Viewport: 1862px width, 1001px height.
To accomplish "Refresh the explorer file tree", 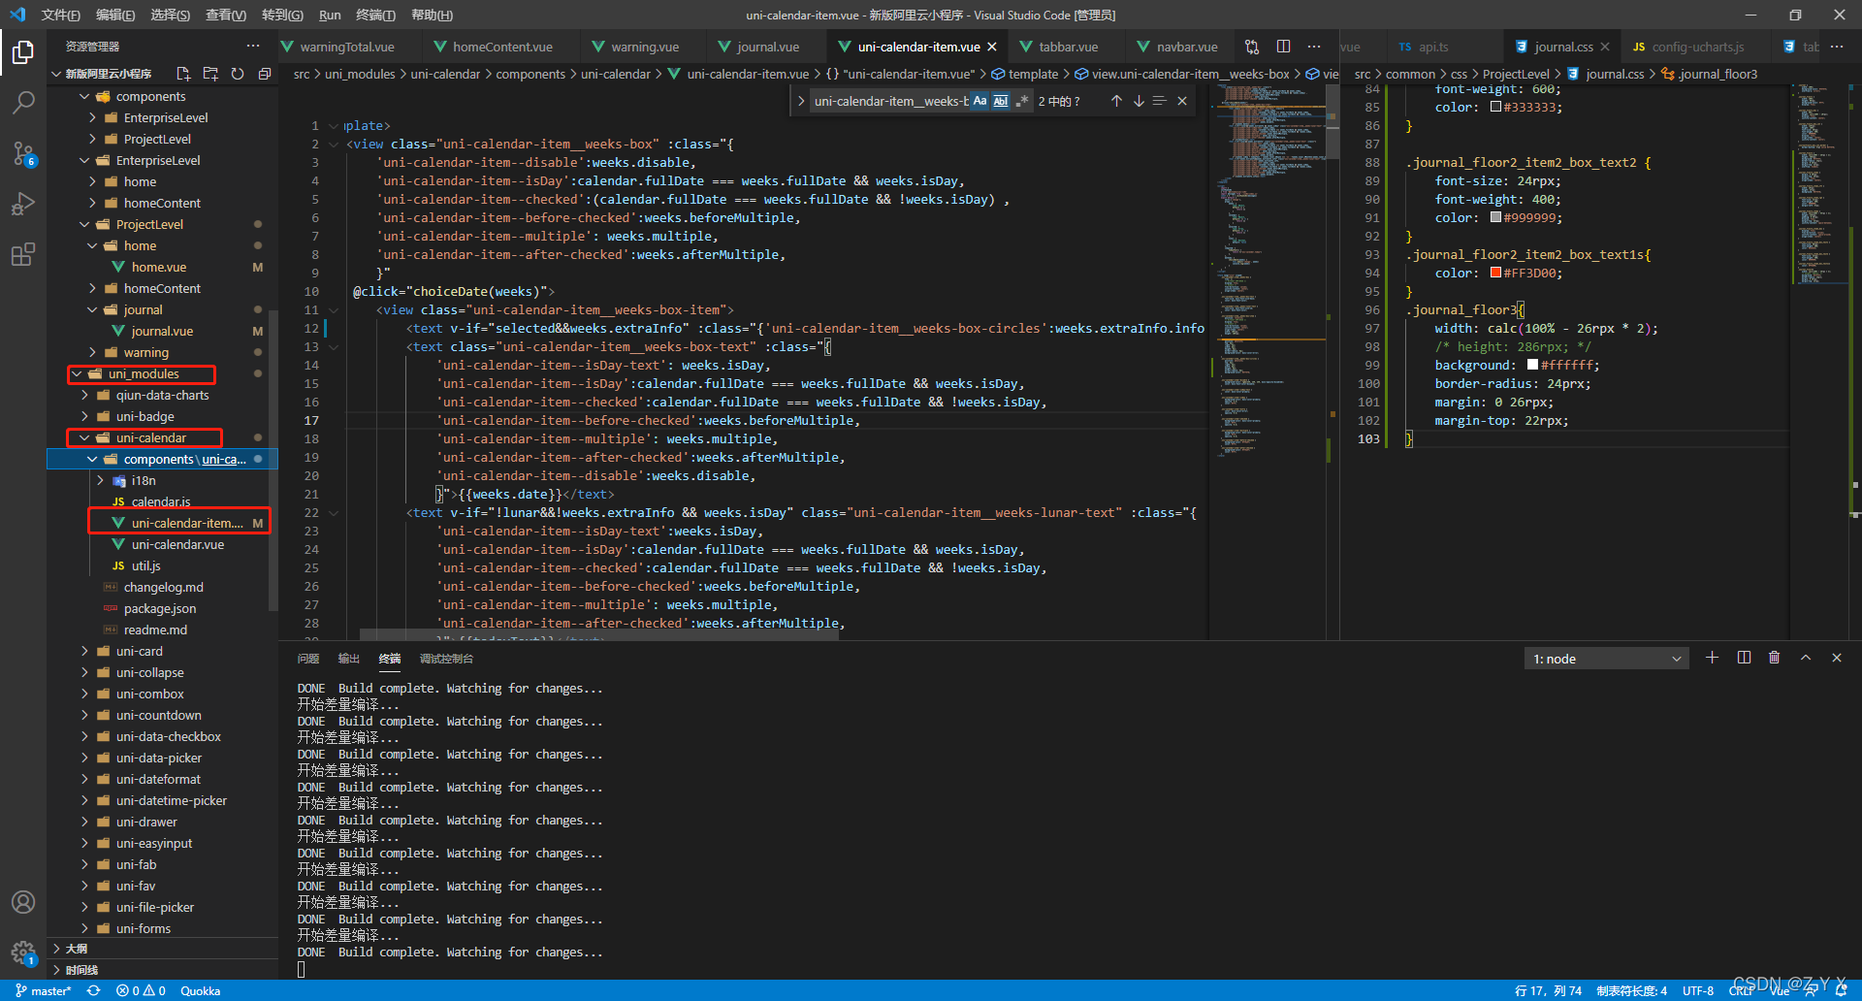I will (238, 74).
